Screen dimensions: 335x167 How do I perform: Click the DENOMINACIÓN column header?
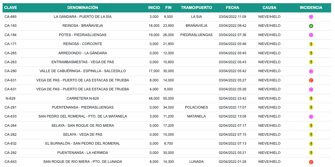coord(83,8)
